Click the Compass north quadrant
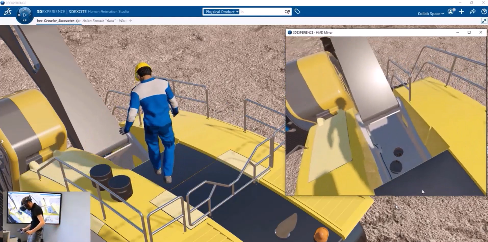The width and height of the screenshot is (488, 242). [x=25, y=10]
